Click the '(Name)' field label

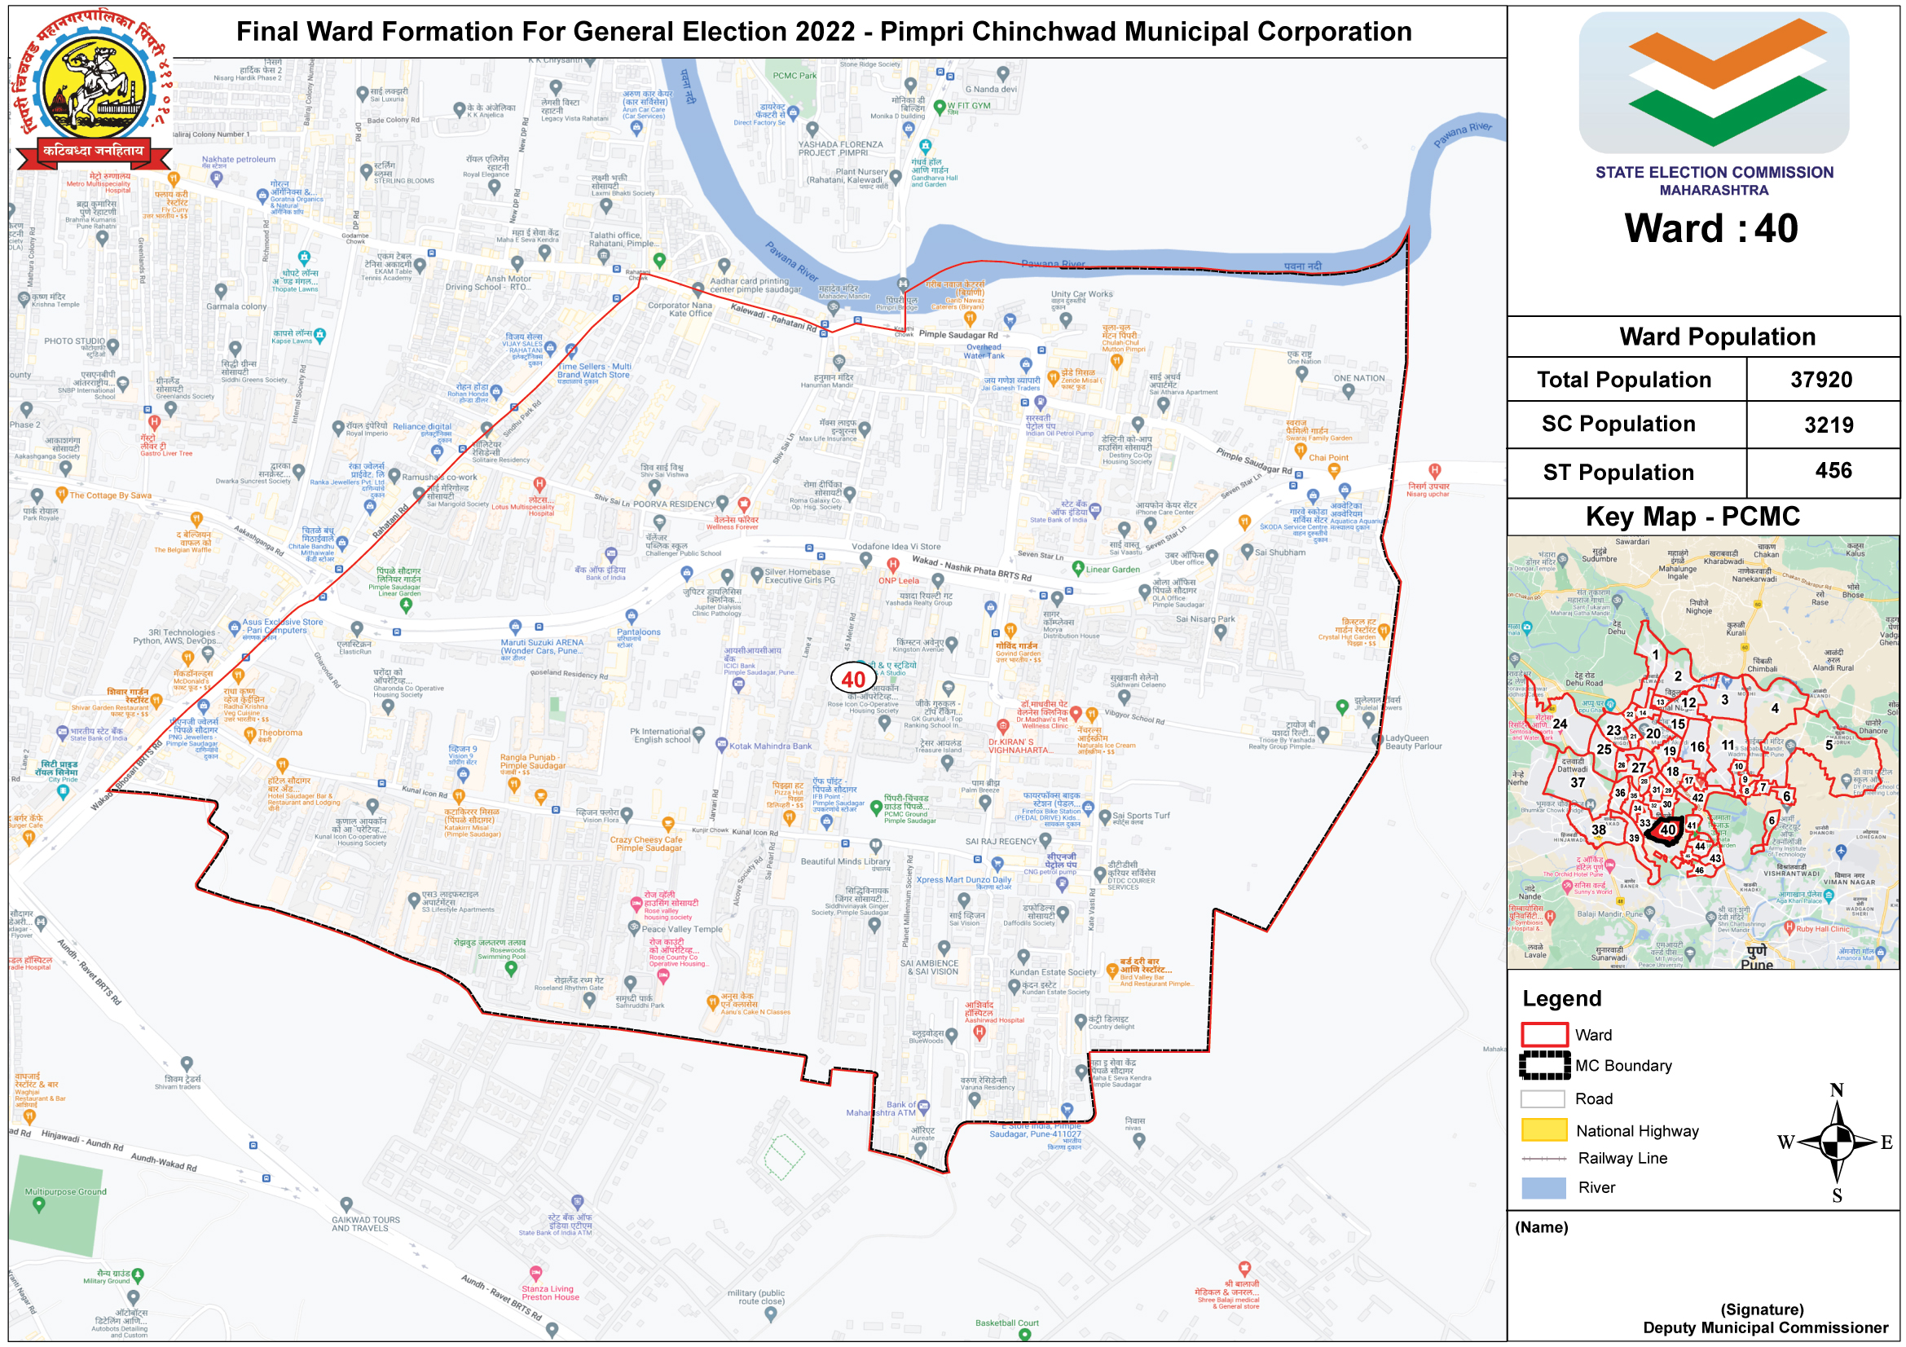click(1541, 1226)
